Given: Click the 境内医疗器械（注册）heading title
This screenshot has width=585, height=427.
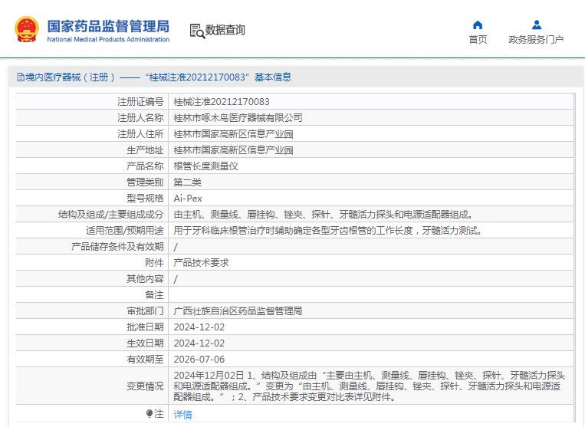Looking at the screenshot, I should click(154, 77).
